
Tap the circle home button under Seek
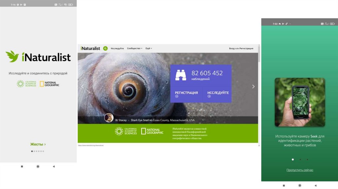[300, 185]
